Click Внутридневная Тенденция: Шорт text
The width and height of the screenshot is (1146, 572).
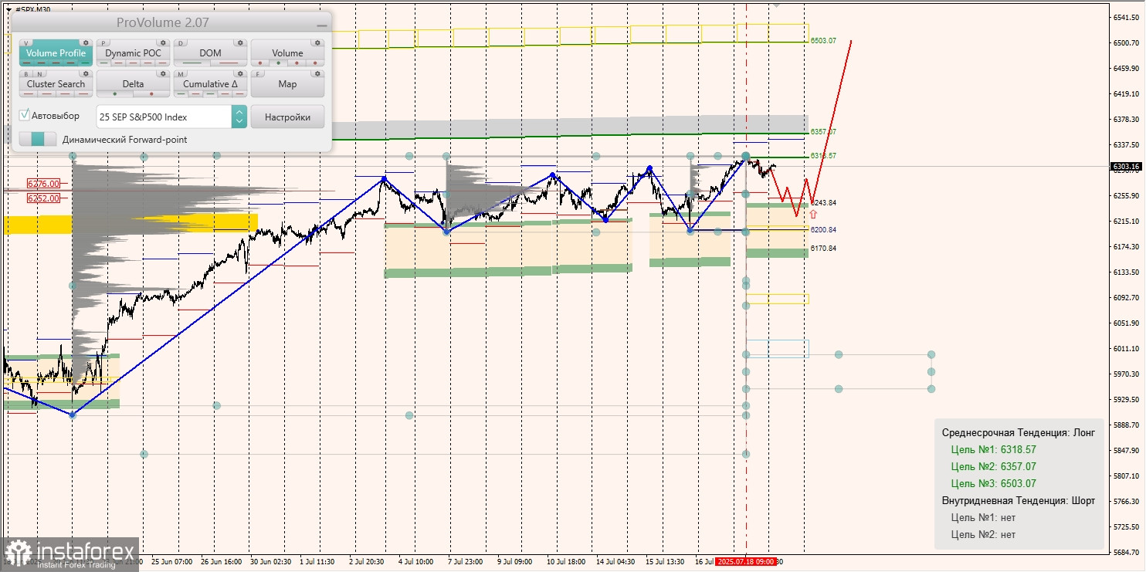1018,500
